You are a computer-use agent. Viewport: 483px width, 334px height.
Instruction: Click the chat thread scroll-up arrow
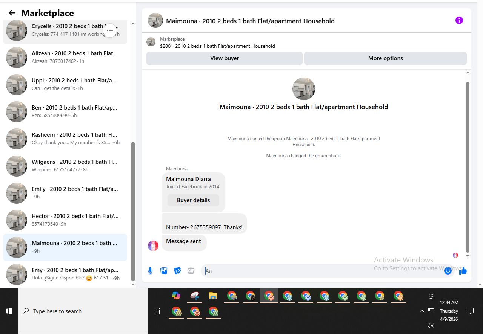pyautogui.click(x=468, y=72)
